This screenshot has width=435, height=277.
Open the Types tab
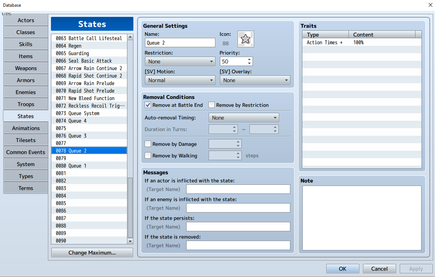26,176
